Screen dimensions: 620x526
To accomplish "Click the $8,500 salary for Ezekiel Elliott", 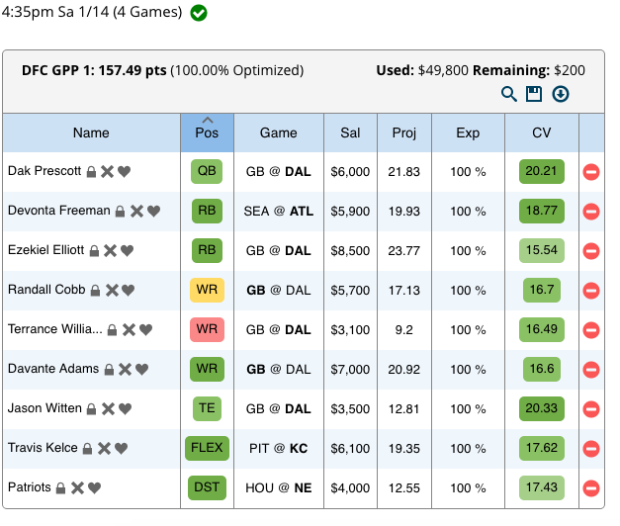I will (350, 251).
